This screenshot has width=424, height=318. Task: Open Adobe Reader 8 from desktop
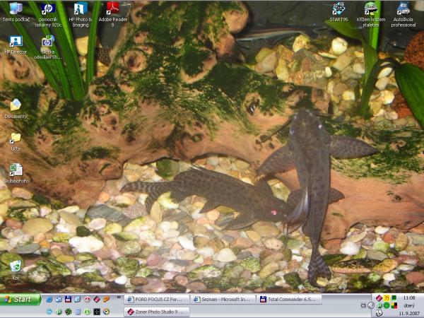pos(112,9)
